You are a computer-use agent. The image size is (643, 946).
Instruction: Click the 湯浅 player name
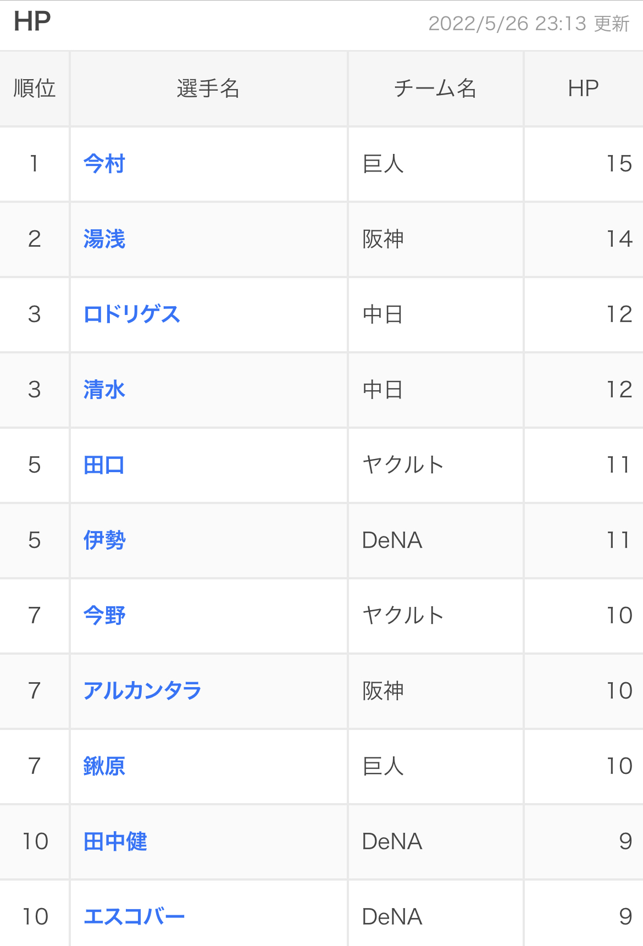(104, 239)
